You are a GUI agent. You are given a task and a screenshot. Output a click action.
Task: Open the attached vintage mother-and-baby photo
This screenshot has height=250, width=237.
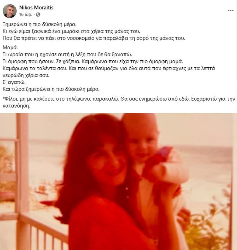point(119,182)
